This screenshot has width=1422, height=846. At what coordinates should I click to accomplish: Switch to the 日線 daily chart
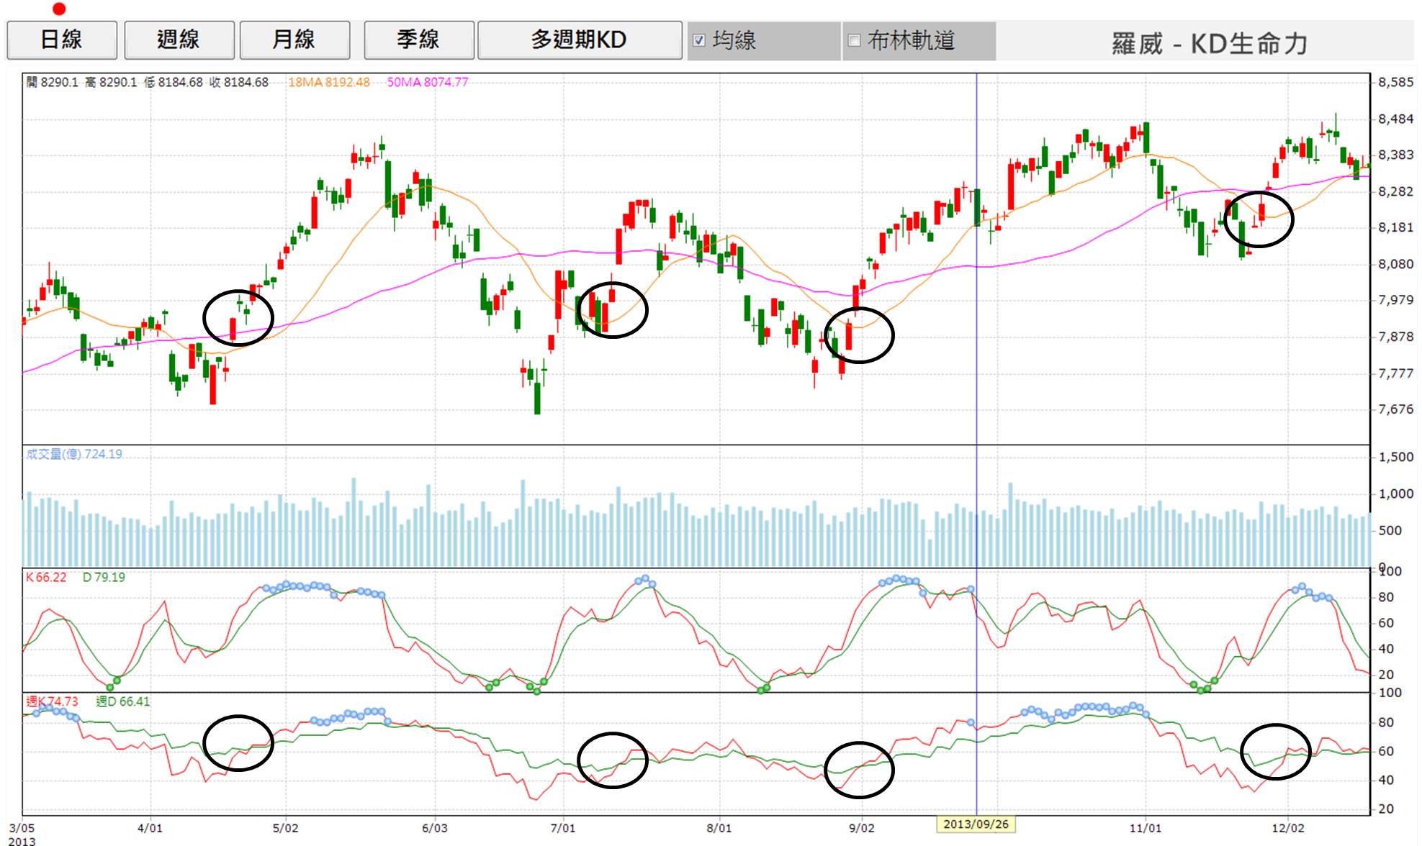tap(62, 40)
